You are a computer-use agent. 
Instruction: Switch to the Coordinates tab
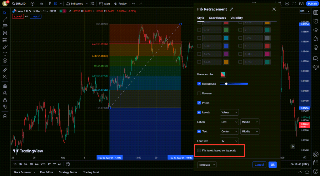tap(217, 18)
